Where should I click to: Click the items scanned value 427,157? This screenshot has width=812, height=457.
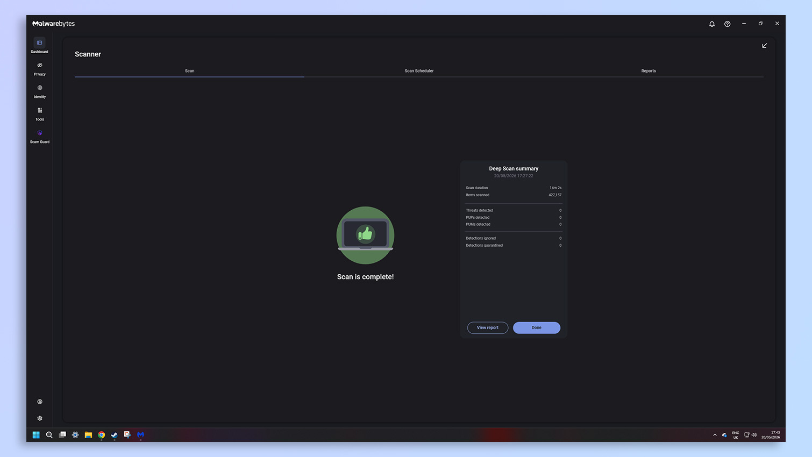tap(555, 195)
